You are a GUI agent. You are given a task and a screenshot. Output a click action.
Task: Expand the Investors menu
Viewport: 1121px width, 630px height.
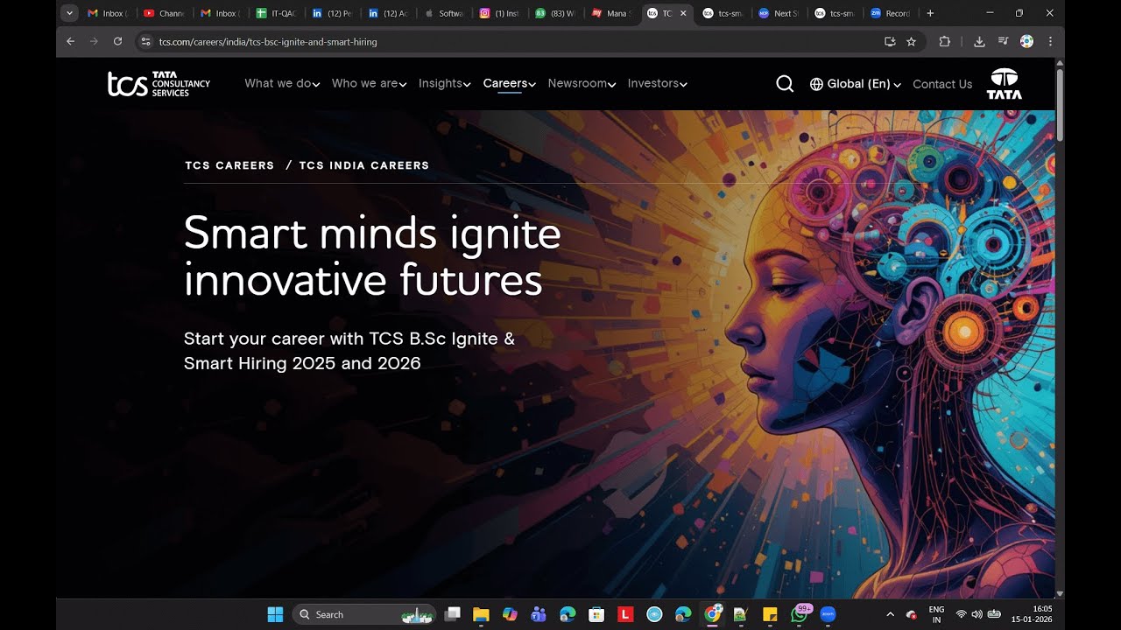click(x=658, y=83)
